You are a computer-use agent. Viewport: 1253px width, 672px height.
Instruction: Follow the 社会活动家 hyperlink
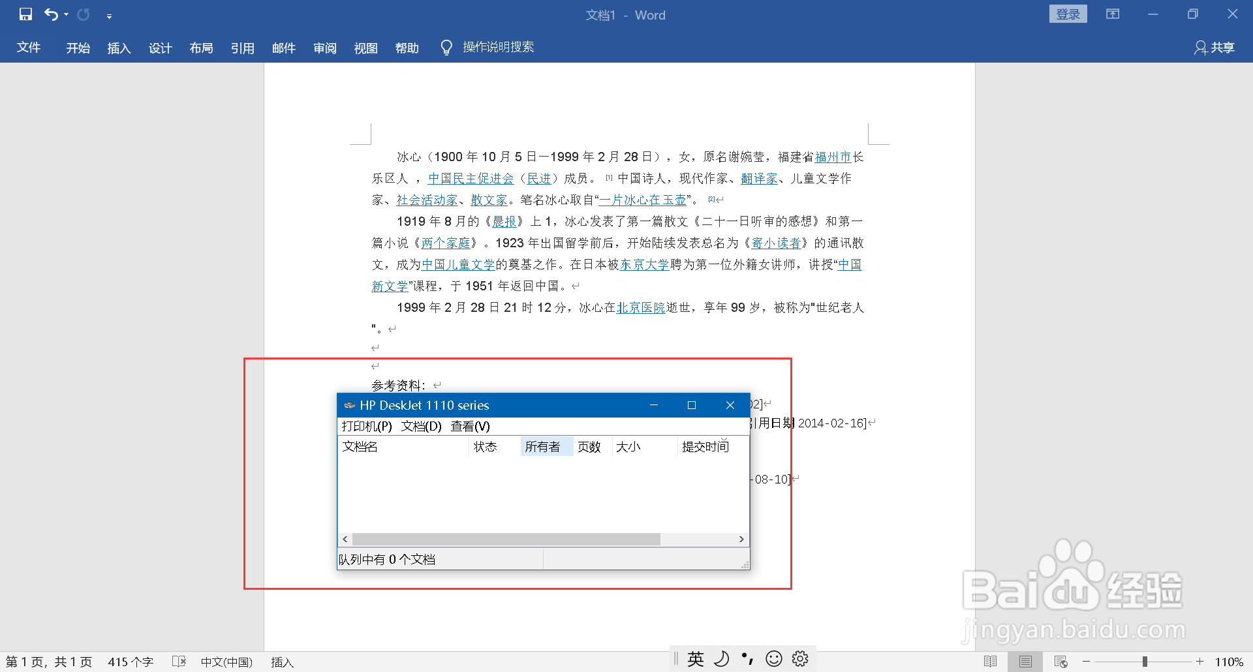tap(427, 200)
